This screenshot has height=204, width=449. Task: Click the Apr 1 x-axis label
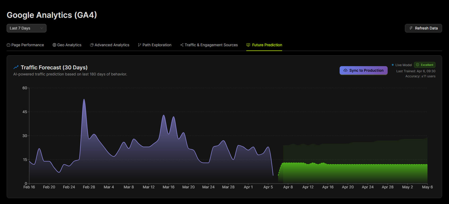[x=248, y=187]
